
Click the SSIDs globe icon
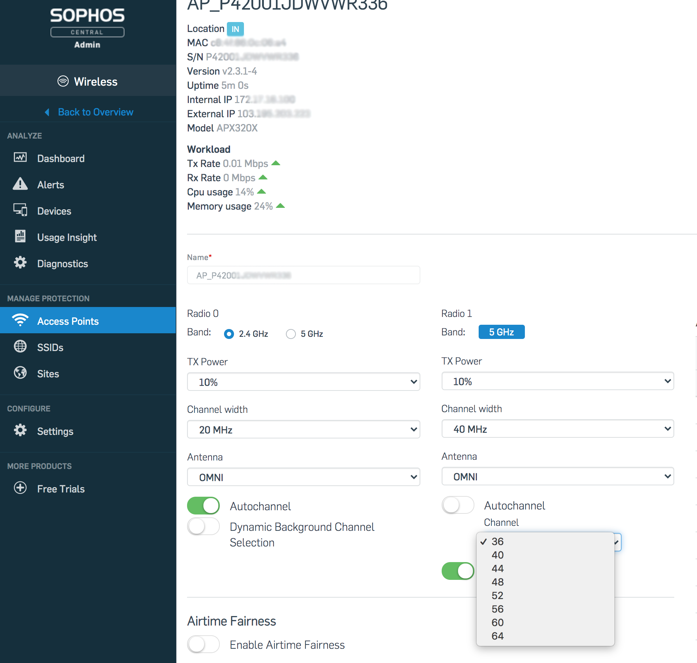[x=20, y=347]
